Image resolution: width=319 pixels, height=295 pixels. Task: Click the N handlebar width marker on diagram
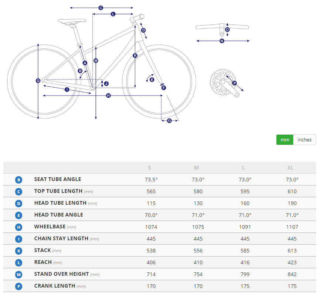[x=222, y=41]
